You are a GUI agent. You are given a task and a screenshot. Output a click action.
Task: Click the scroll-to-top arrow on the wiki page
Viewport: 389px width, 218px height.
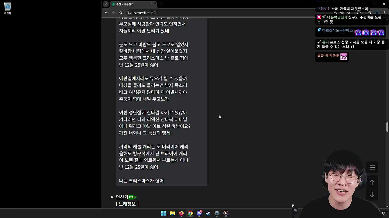coord(372,182)
